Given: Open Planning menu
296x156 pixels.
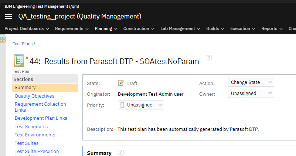Looking at the screenshot, I should tap(106, 28).
